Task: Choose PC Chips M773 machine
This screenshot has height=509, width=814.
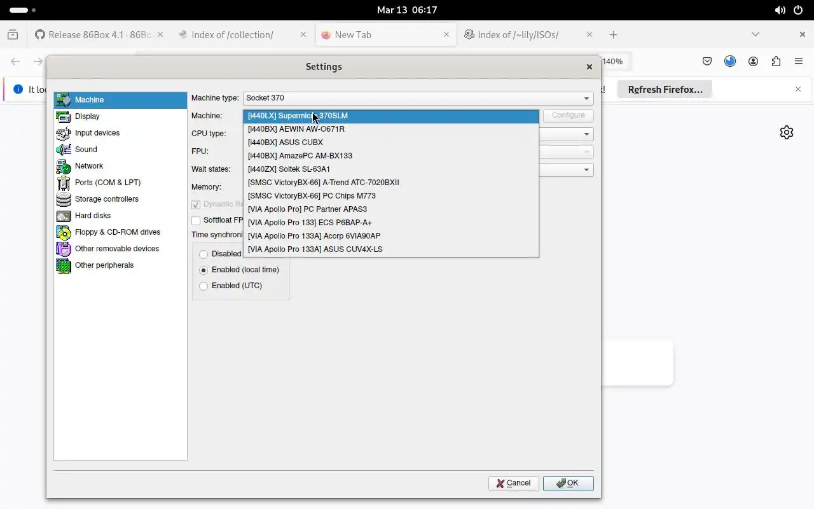Action: click(390, 196)
